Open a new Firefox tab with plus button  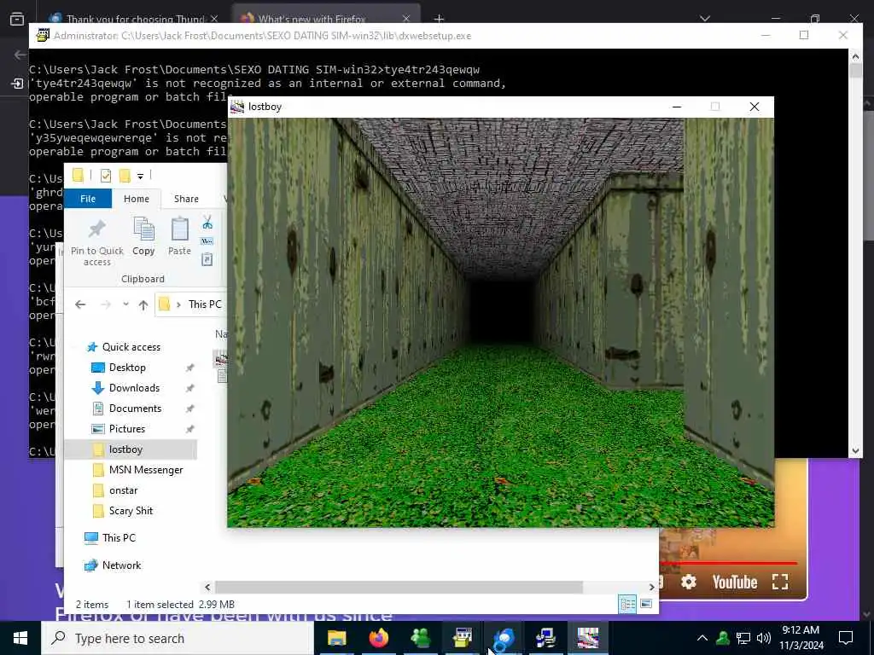pyautogui.click(x=440, y=19)
